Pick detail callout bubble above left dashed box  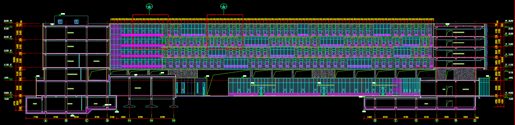coord(149,6)
